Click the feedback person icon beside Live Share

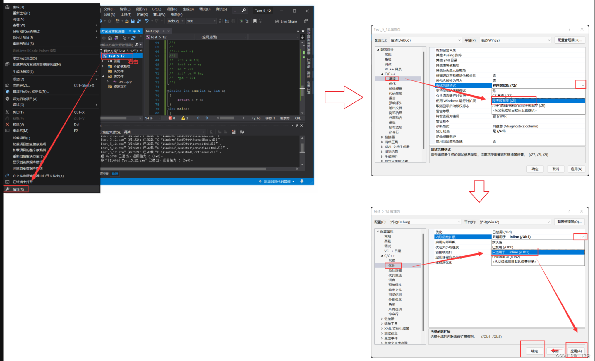[x=306, y=21]
